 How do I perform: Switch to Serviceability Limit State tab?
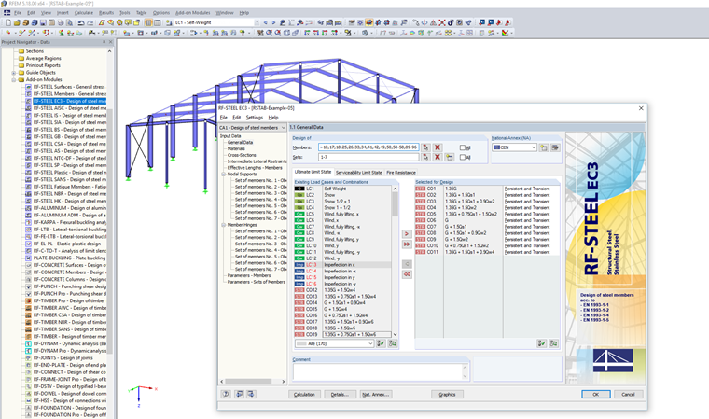point(358,173)
